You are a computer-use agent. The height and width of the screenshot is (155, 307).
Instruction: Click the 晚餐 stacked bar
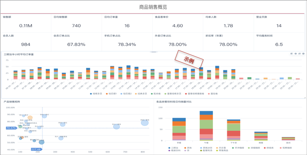coord(261,136)
